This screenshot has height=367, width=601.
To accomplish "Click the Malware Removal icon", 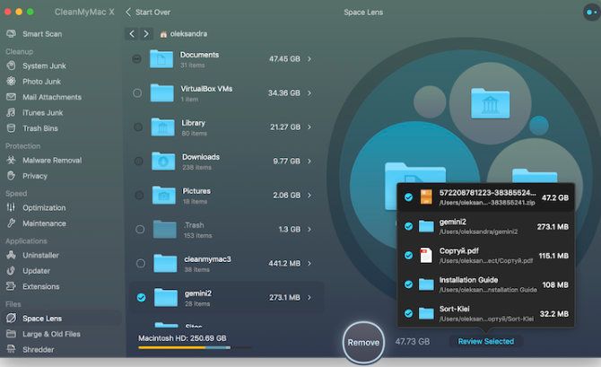I will [12, 161].
